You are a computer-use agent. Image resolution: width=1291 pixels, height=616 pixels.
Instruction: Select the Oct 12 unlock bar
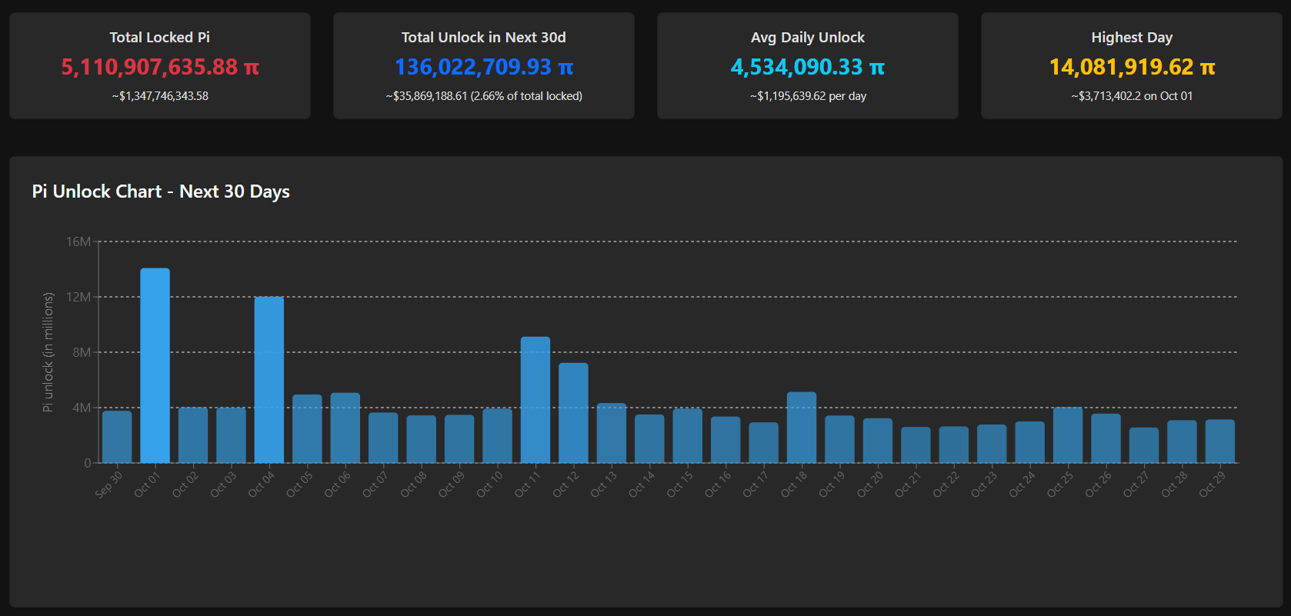pyautogui.click(x=573, y=413)
